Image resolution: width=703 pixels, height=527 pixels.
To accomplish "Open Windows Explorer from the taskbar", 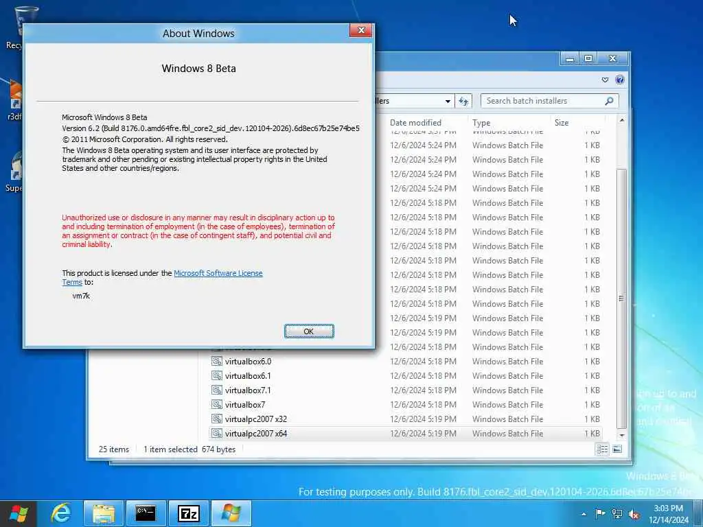I will coord(104,513).
